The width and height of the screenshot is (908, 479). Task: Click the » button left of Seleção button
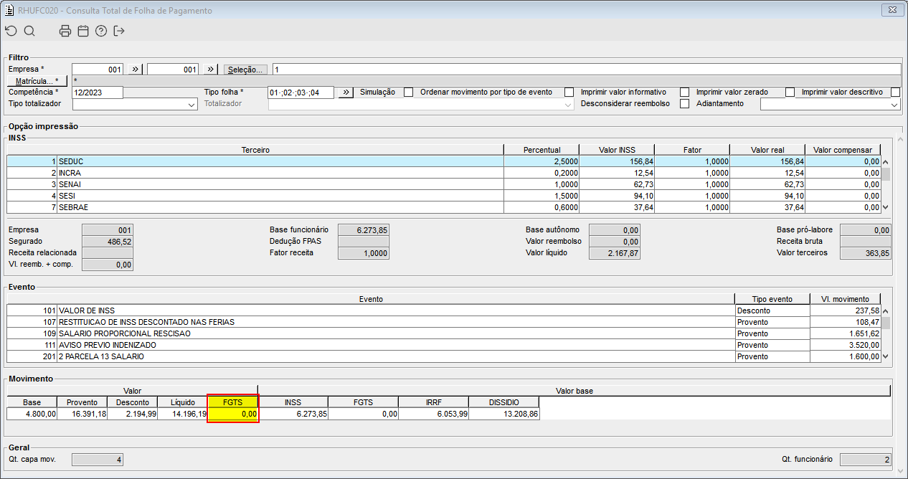point(210,70)
